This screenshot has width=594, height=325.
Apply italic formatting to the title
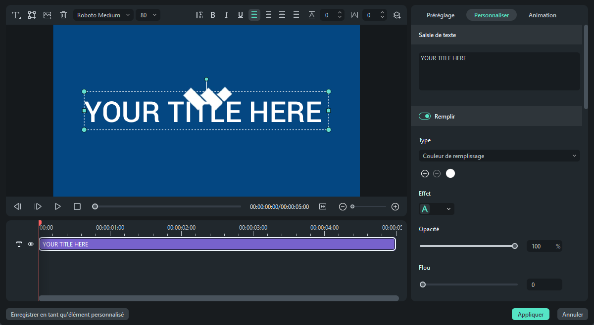click(226, 15)
